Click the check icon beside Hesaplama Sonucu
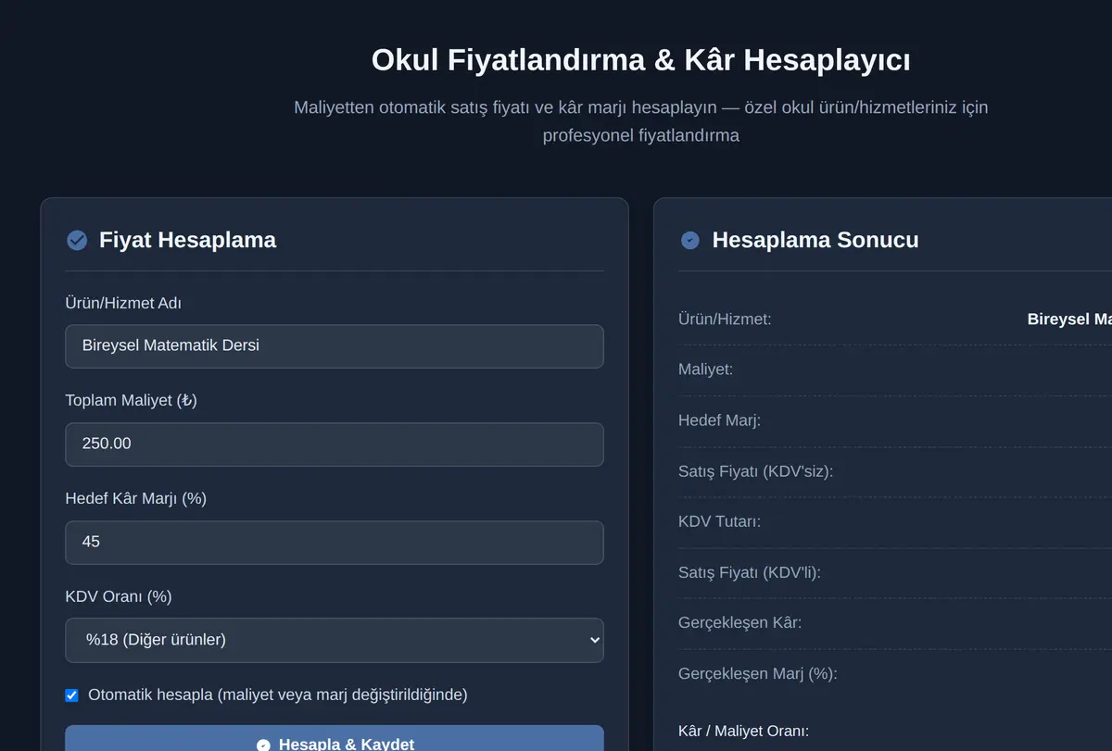Viewport: 1112px width, 751px height. 690,240
